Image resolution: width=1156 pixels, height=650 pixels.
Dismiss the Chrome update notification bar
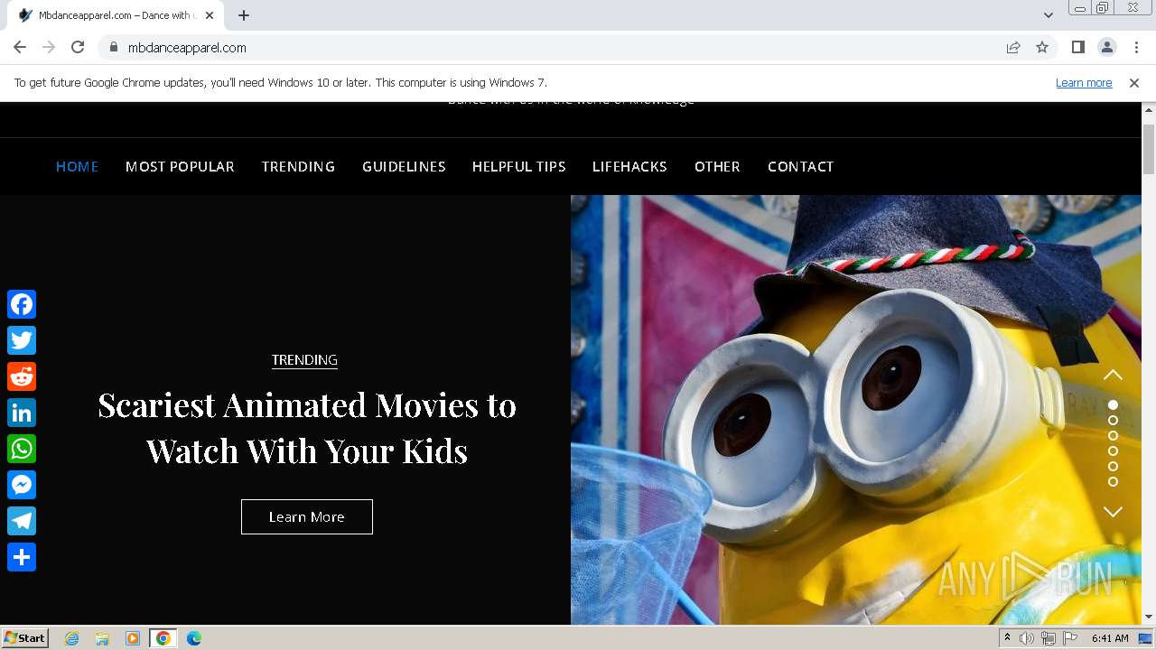tap(1133, 82)
